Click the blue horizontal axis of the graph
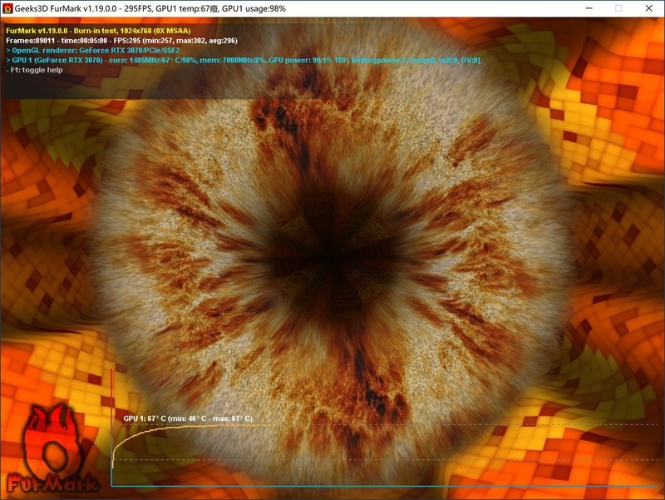This screenshot has height=500, width=665. coord(384,486)
